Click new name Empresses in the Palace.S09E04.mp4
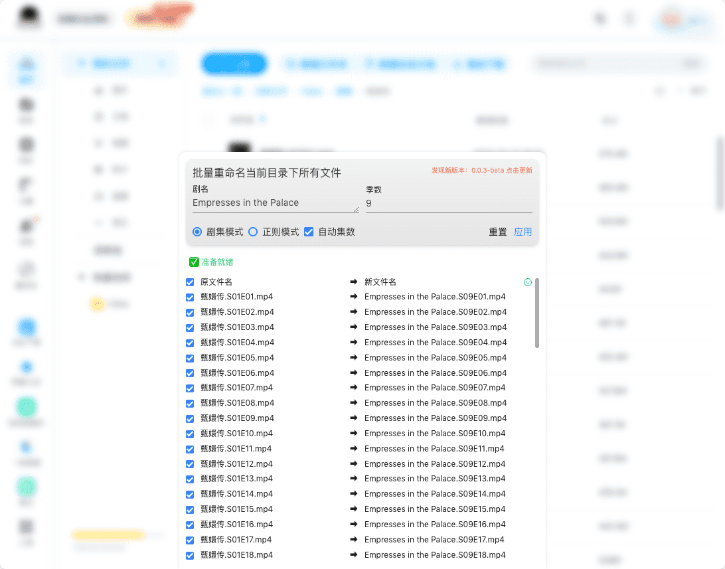The image size is (725, 569). pos(436,343)
